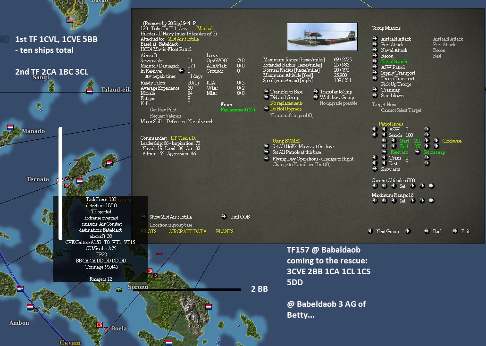Viewport: 486px width, 346px height.
Task: Click the Stand down mission arrow
Action: click(375, 95)
